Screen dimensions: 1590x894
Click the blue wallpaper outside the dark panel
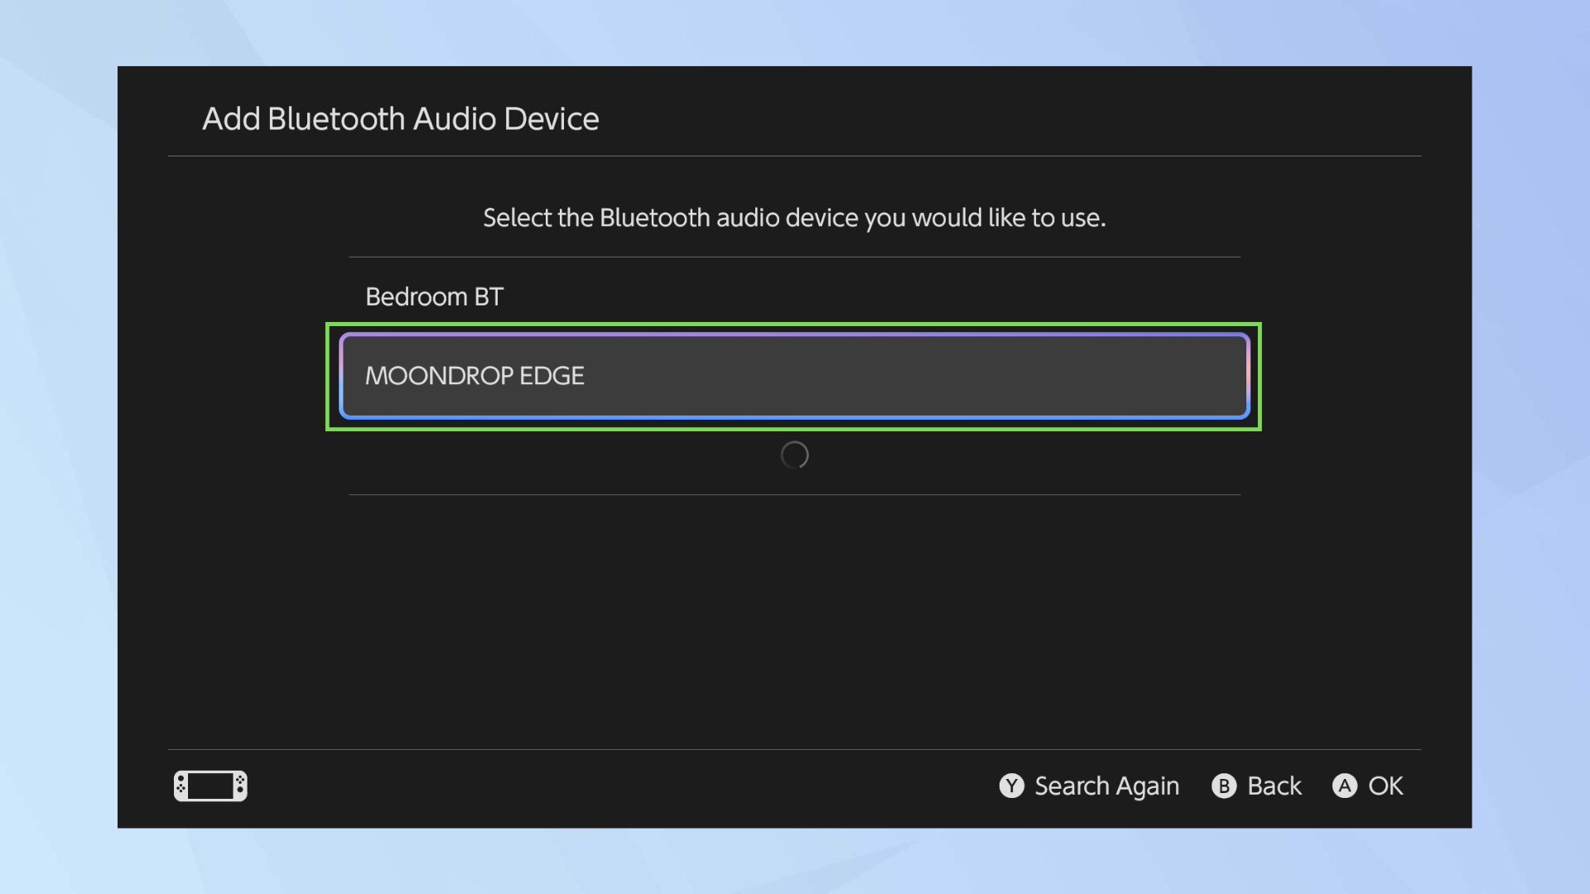coord(58,447)
